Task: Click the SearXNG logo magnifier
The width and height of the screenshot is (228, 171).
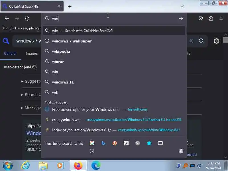Action: (6, 41)
